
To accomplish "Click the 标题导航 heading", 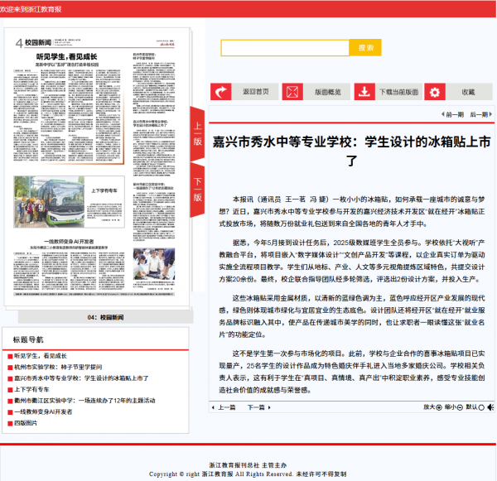I will 28,339.
